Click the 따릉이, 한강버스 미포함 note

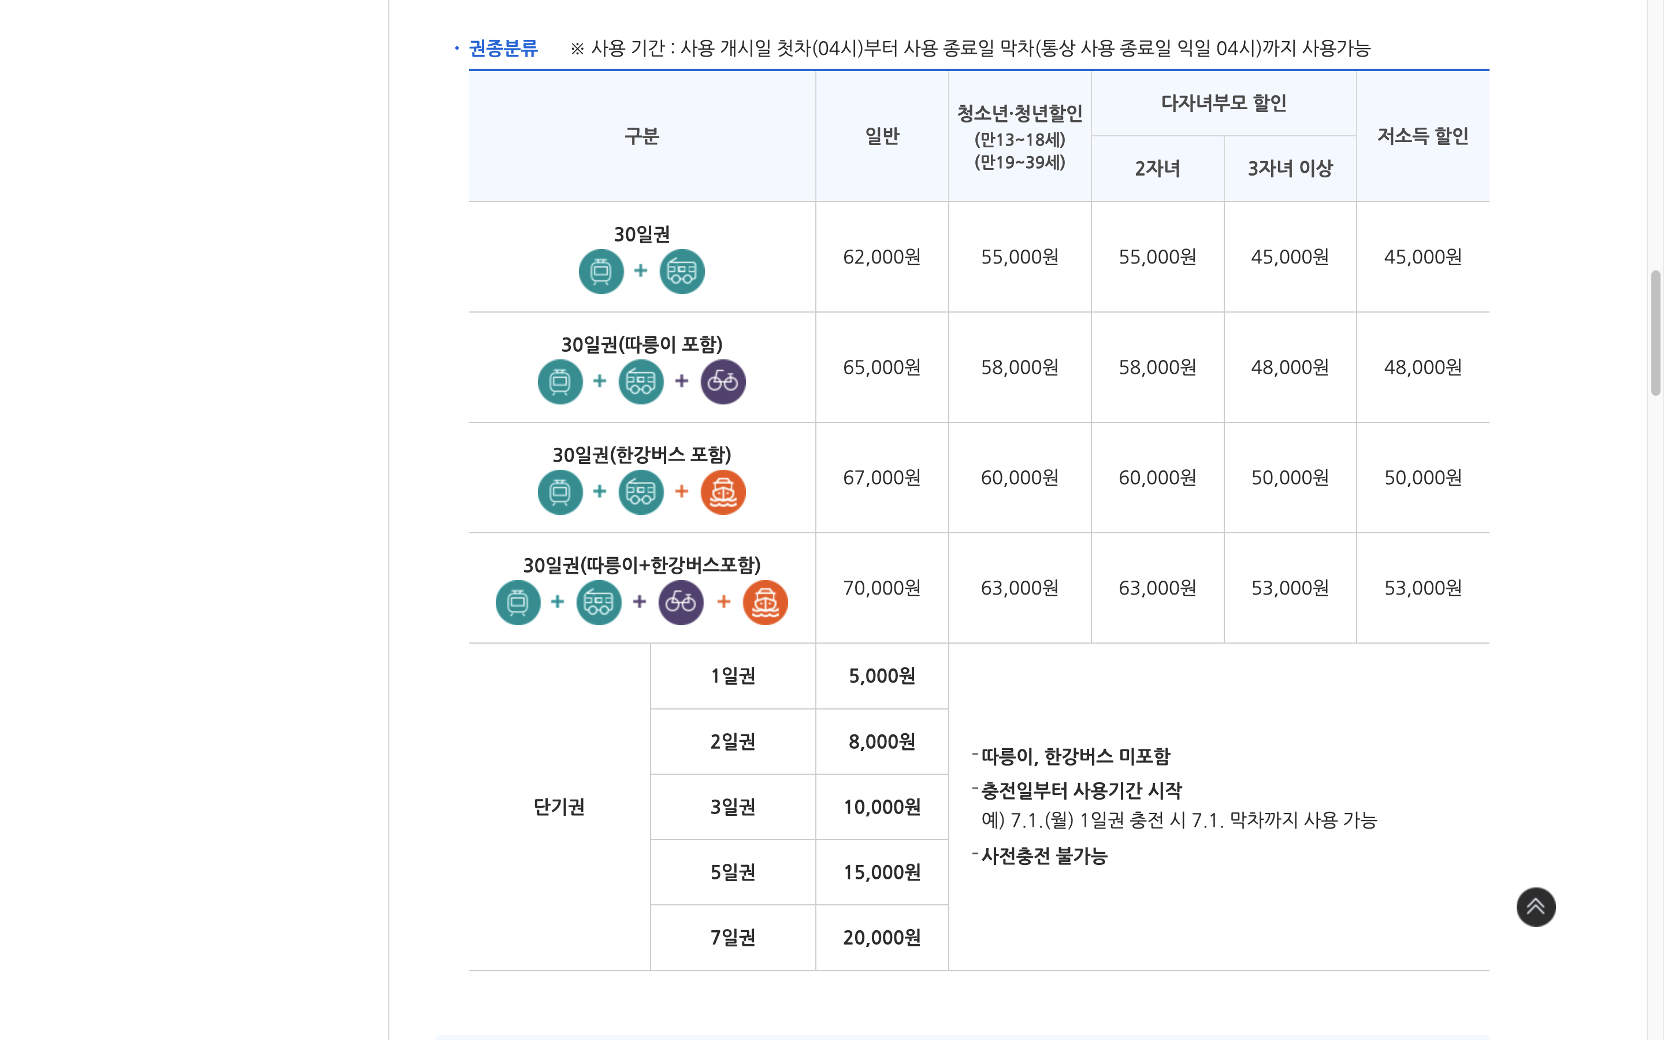[x=1075, y=757]
